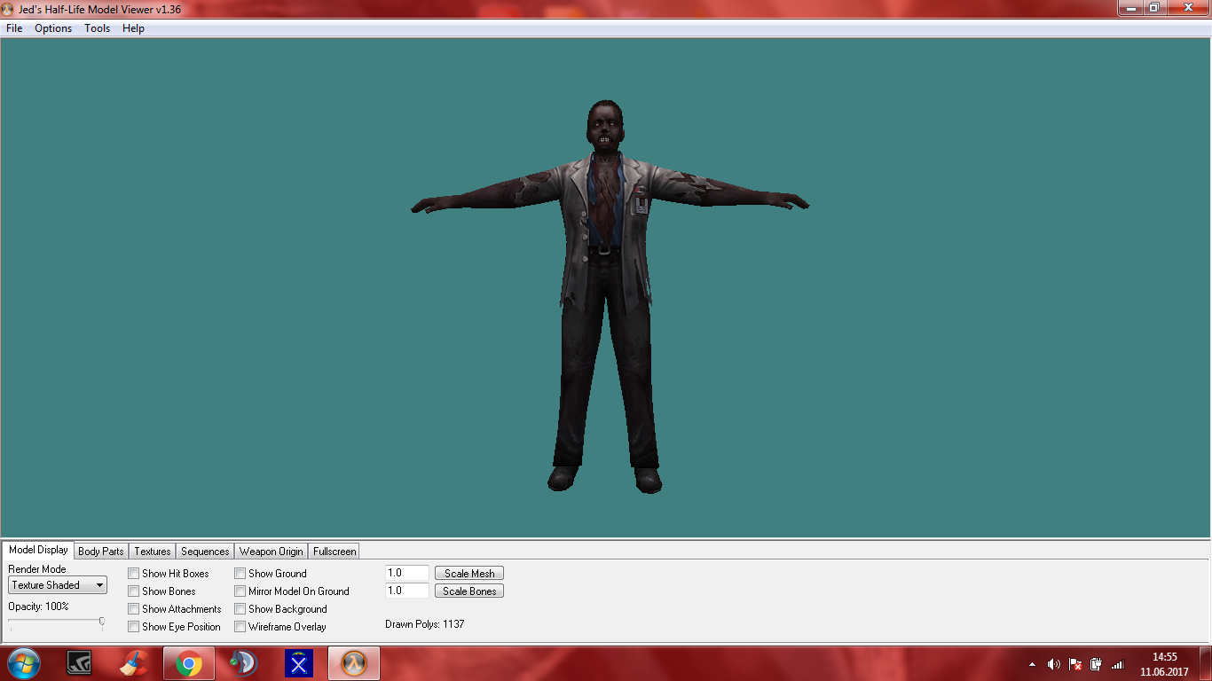Show hidden system tray icons
Image resolution: width=1212 pixels, height=681 pixels.
(x=1032, y=664)
